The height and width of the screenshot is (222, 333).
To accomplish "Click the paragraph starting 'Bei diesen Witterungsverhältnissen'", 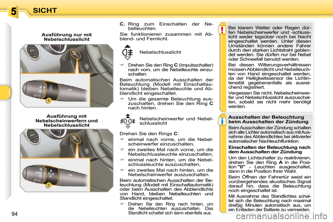I will 270,76.
